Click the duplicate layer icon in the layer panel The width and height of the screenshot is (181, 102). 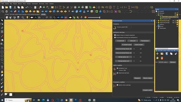tap(171, 54)
